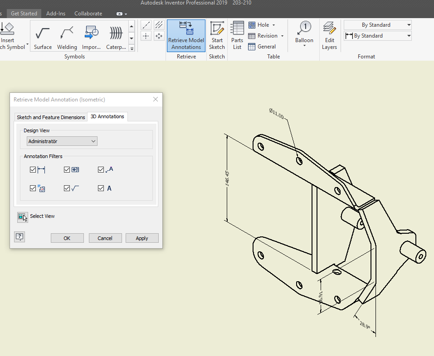Apply the model annotation settings
434x356 pixels.
tap(142, 238)
